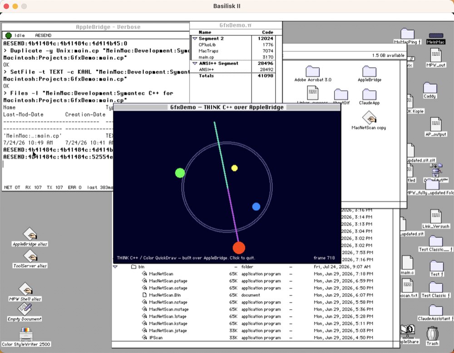
Task: Open the MPW Shell alias icon
Action: [x=25, y=288]
